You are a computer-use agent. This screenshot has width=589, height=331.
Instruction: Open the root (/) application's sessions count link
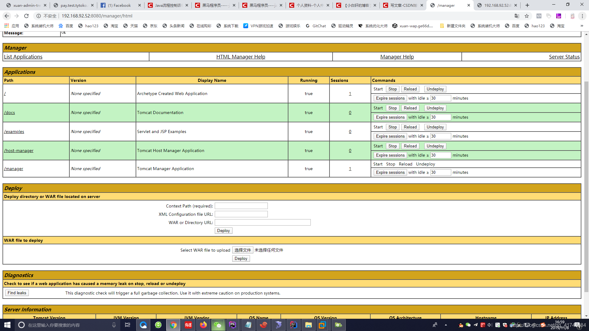click(x=350, y=93)
